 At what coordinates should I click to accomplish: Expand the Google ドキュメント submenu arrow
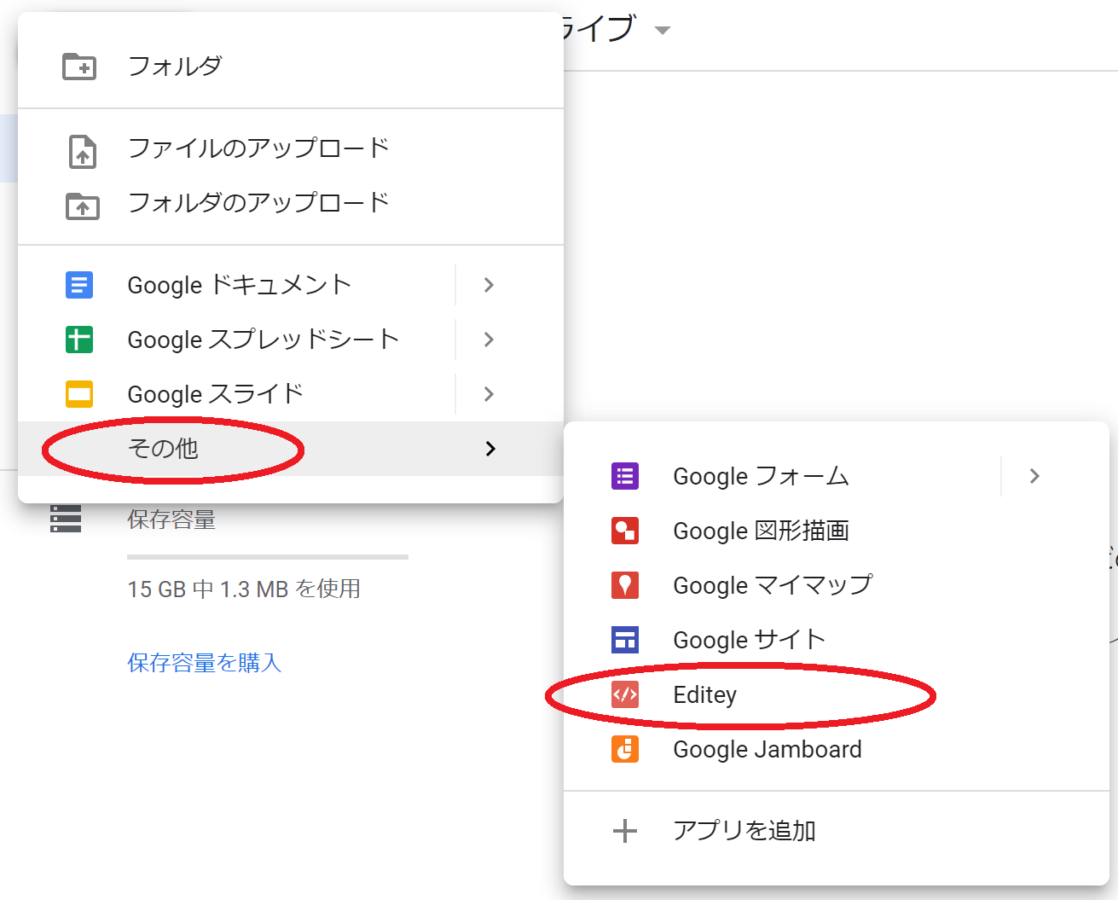[x=489, y=285]
